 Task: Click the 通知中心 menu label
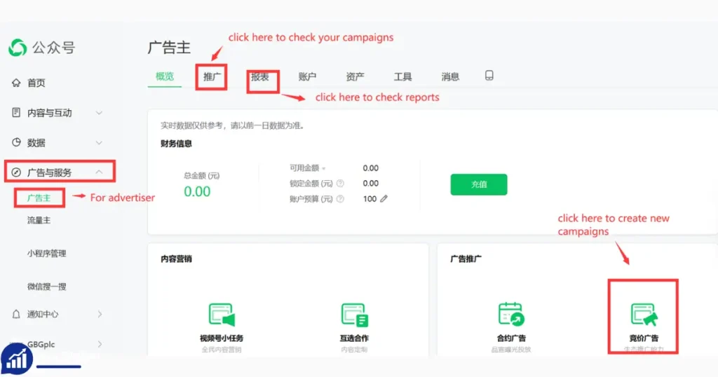click(43, 315)
